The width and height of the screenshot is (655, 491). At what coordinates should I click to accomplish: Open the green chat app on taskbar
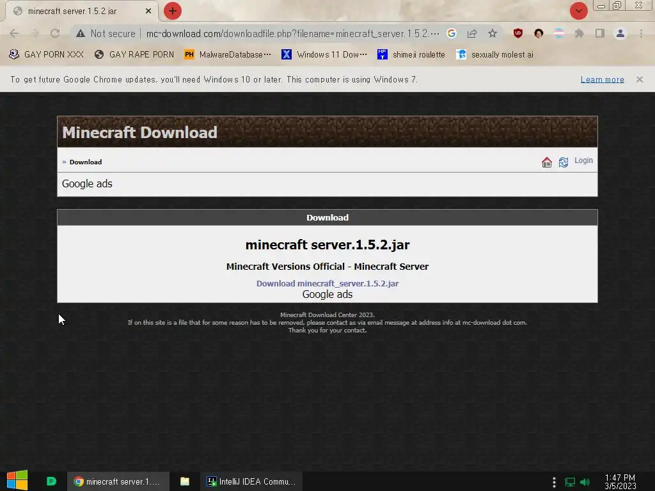click(x=51, y=481)
